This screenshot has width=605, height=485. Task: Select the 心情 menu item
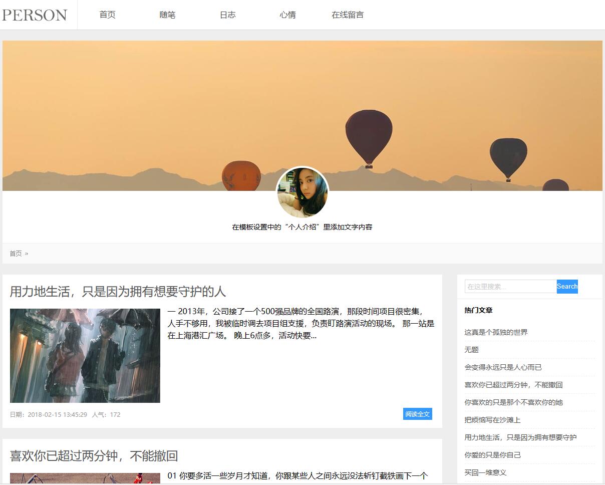pos(287,15)
